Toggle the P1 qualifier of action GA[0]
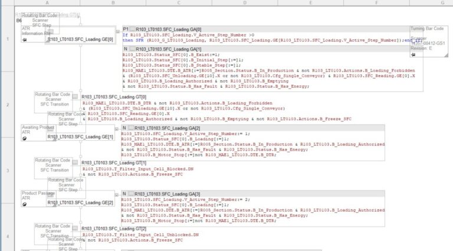Screen dimensions: 453x251 pyautogui.click(x=126, y=29)
